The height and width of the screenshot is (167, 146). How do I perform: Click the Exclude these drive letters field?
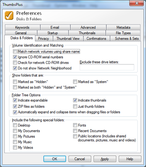(107, 67)
